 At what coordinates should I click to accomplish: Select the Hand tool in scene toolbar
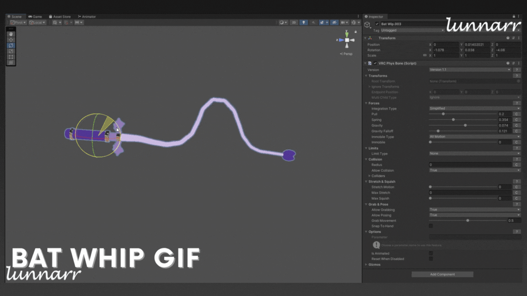click(11, 34)
